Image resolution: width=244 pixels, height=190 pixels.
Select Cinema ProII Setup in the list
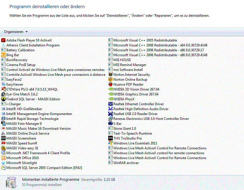click(18, 65)
